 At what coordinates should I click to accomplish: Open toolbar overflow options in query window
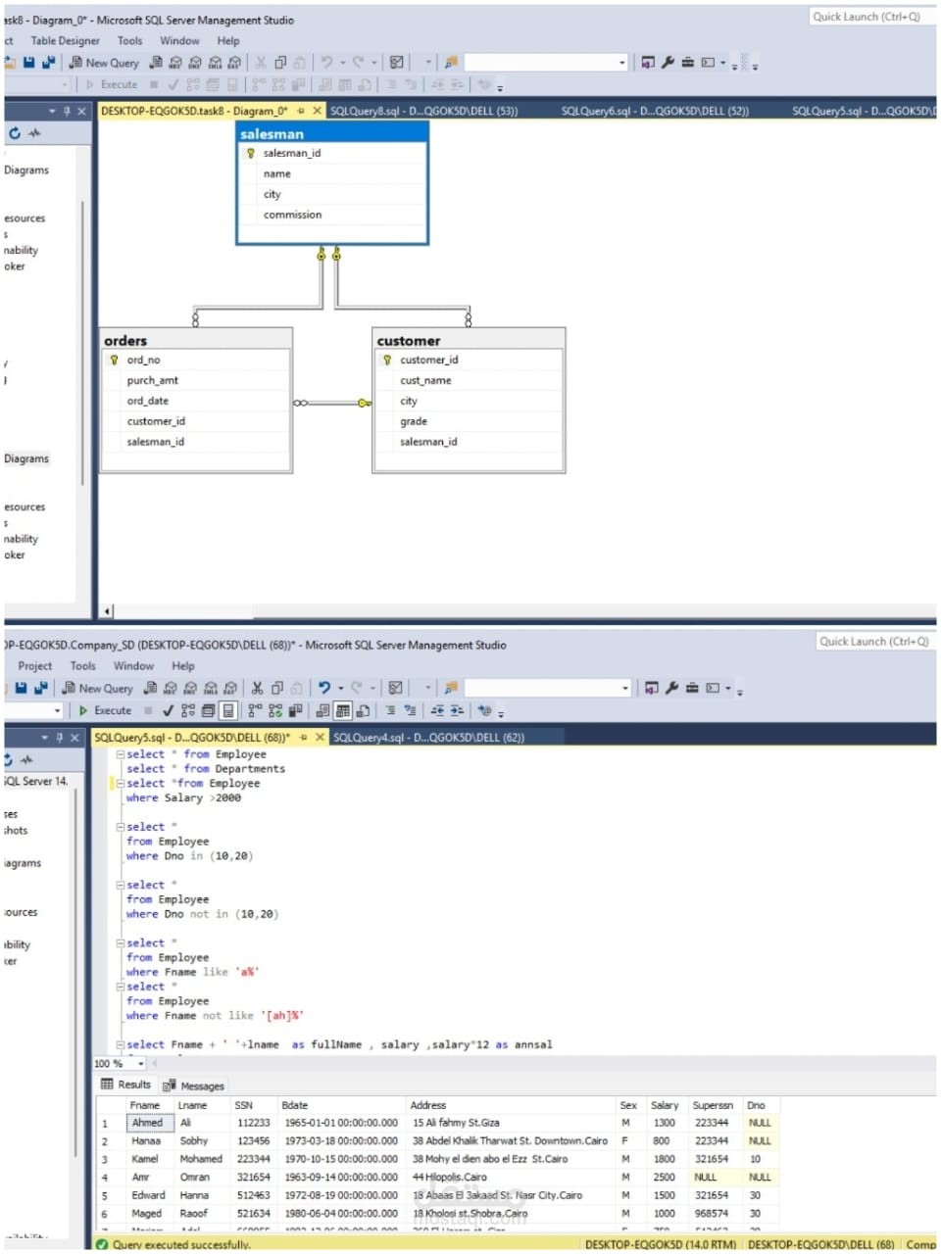pos(740,690)
